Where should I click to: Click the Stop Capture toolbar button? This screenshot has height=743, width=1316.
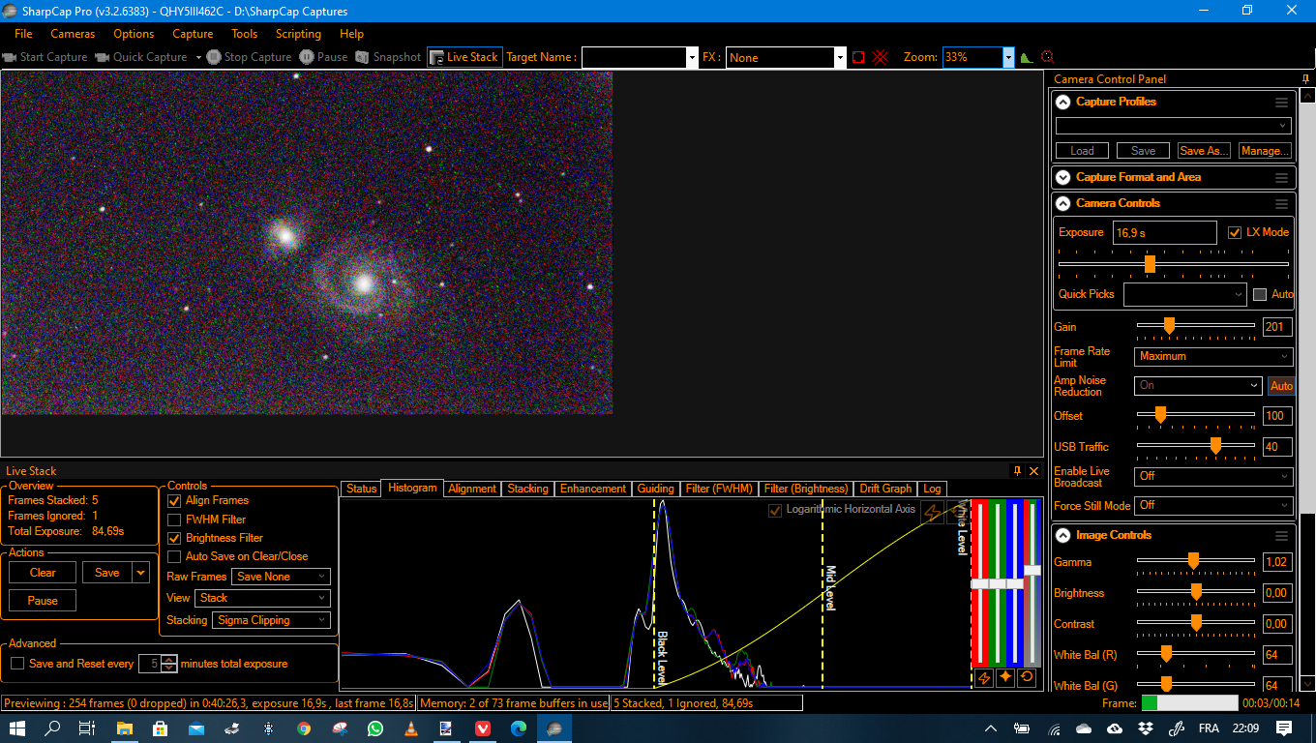tap(249, 57)
